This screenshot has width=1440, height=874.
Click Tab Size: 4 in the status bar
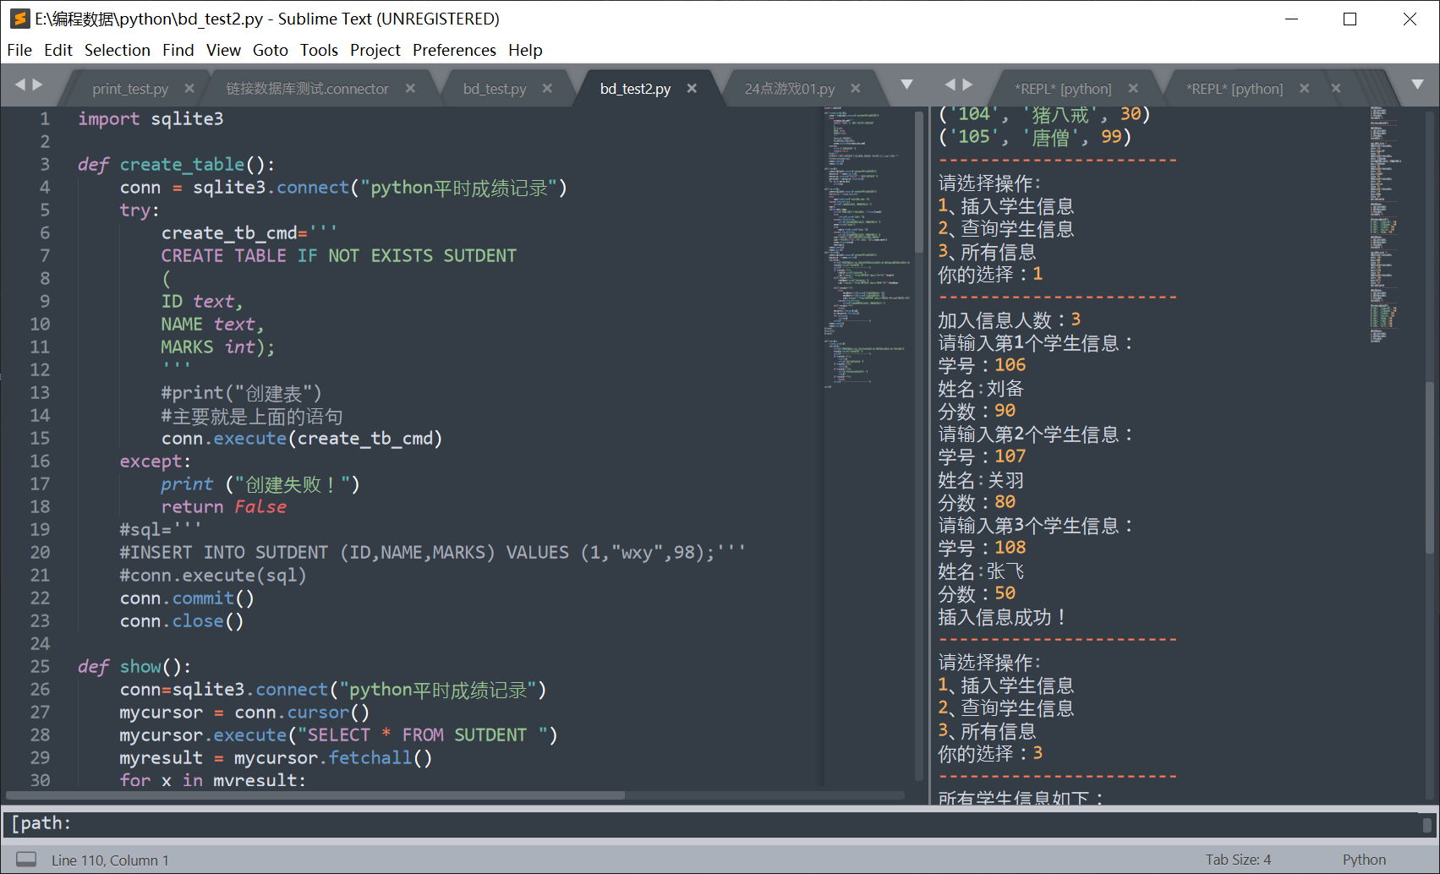(x=1238, y=859)
